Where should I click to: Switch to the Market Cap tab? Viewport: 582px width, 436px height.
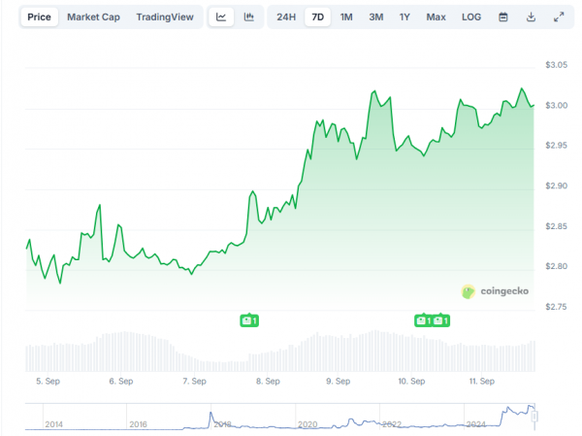click(x=93, y=17)
